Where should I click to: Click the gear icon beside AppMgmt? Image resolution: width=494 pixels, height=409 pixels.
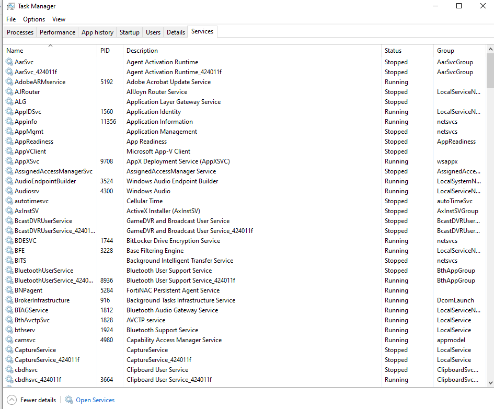tap(9, 131)
